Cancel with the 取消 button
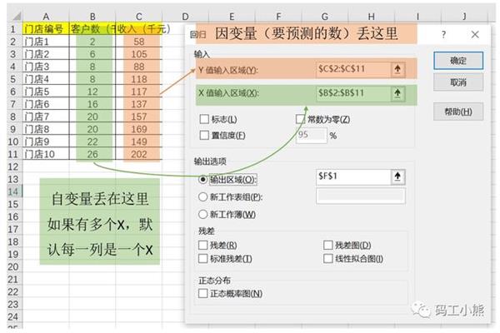Screen dimensions: 500x333 pyautogui.click(x=458, y=82)
